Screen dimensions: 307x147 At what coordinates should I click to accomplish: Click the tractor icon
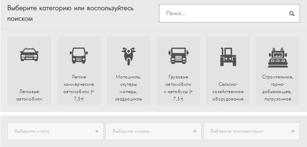228,57
